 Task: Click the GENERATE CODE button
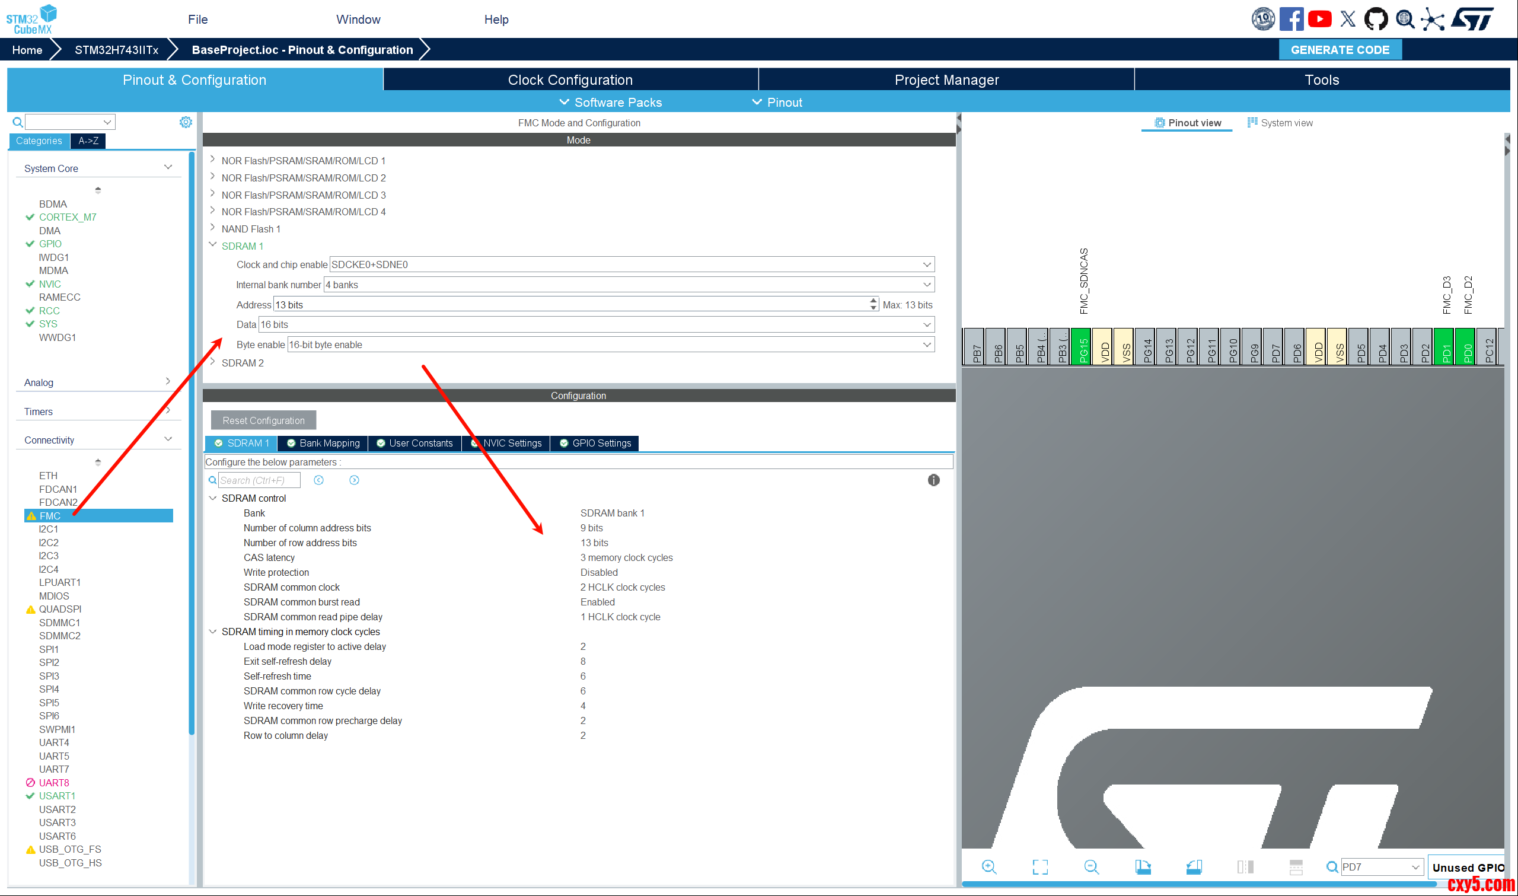1340,49
